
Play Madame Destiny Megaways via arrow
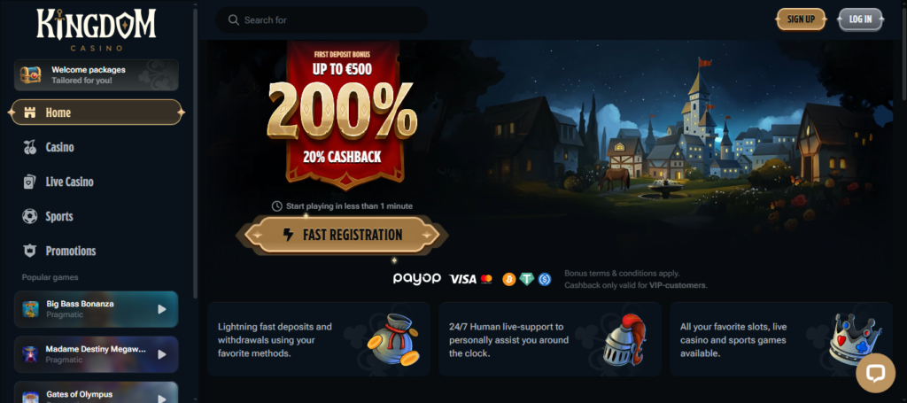click(x=162, y=354)
